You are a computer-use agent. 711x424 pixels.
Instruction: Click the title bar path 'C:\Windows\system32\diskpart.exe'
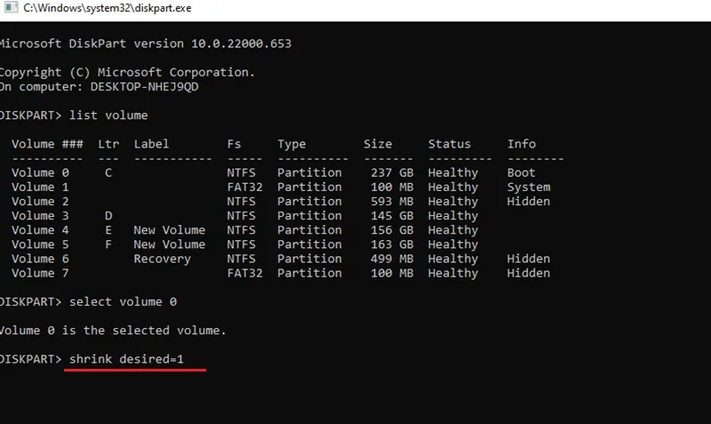click(108, 8)
